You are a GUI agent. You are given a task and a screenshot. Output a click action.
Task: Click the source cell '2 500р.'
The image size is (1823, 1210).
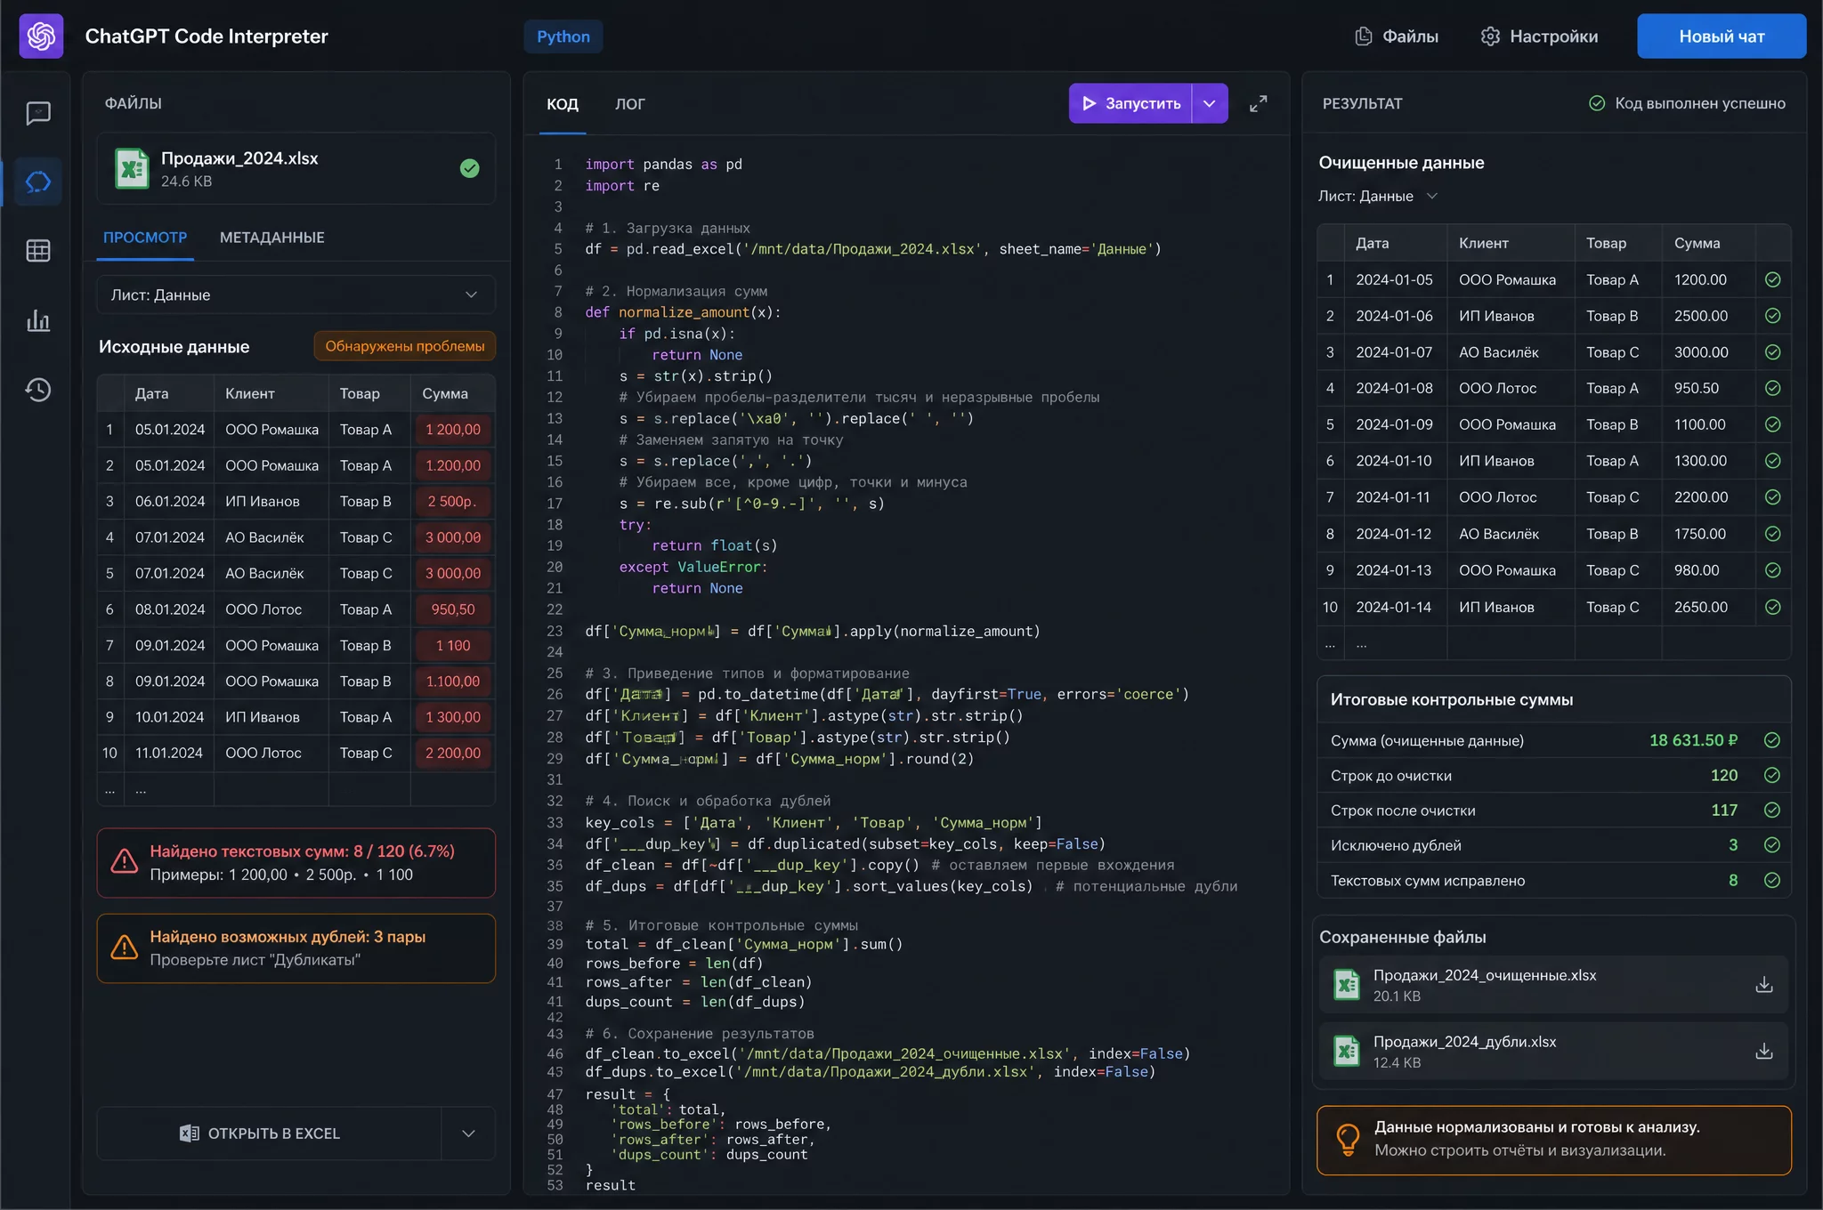(452, 501)
